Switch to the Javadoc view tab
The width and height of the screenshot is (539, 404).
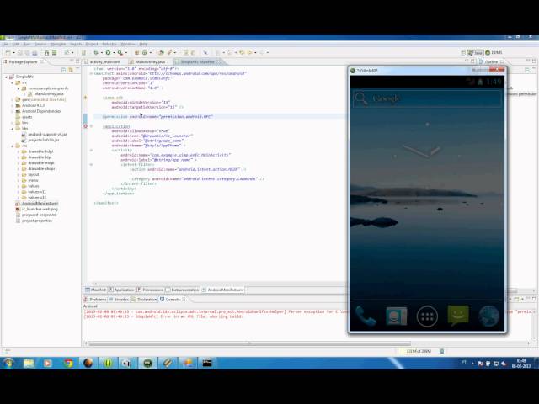(x=119, y=300)
